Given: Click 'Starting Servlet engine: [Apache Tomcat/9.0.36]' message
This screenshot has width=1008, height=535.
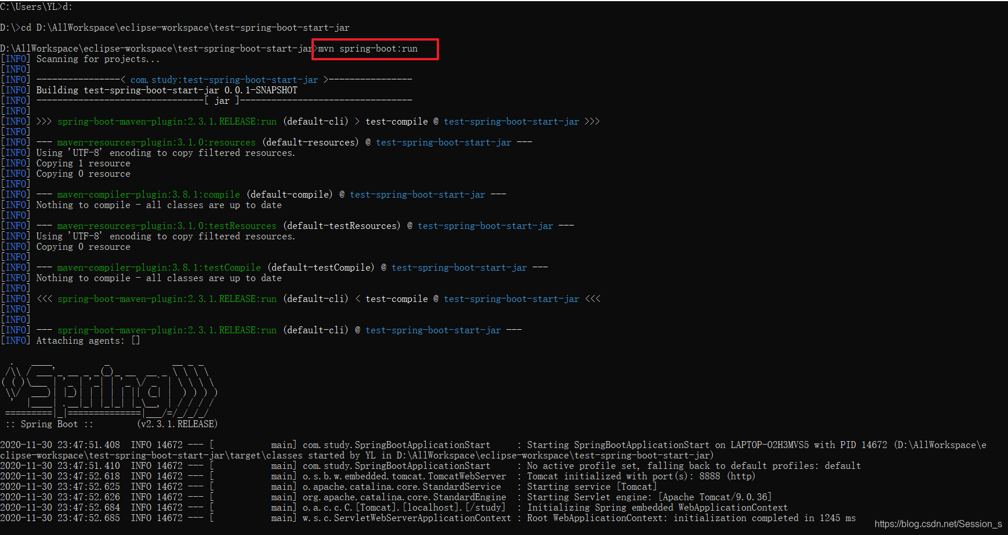Looking at the screenshot, I should pos(649,497).
